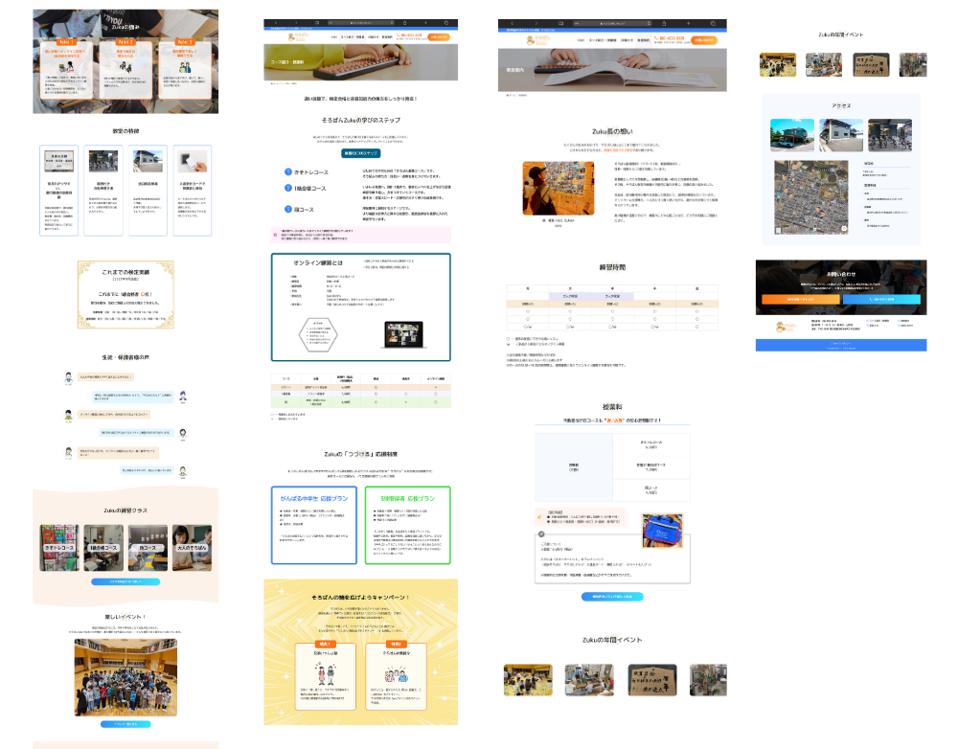Click the new tab plus icon in third mockup

(x=686, y=22)
